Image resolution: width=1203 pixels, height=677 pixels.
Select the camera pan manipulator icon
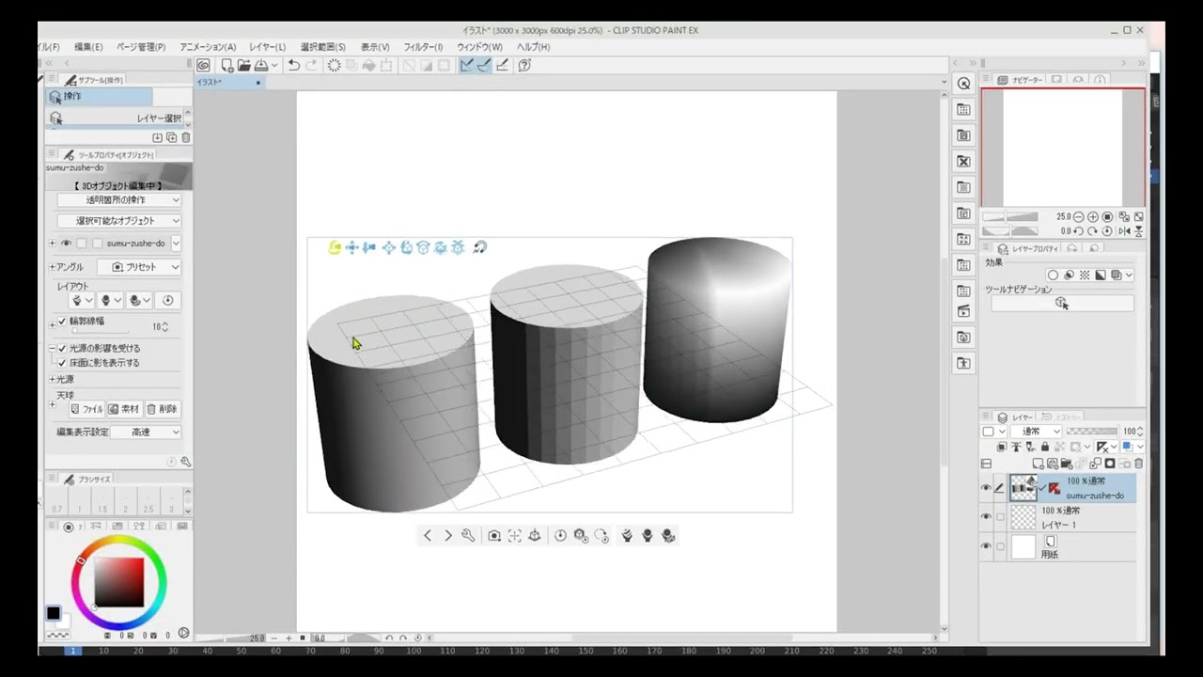pyautogui.click(x=352, y=247)
